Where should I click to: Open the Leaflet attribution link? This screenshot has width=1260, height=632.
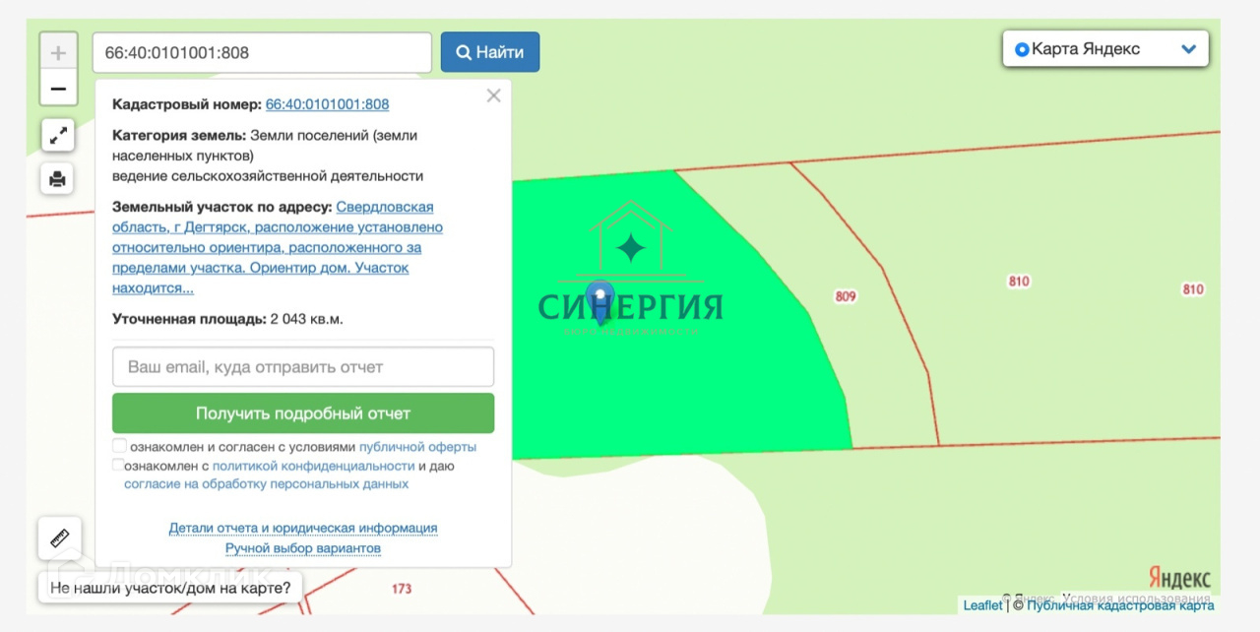(x=982, y=605)
